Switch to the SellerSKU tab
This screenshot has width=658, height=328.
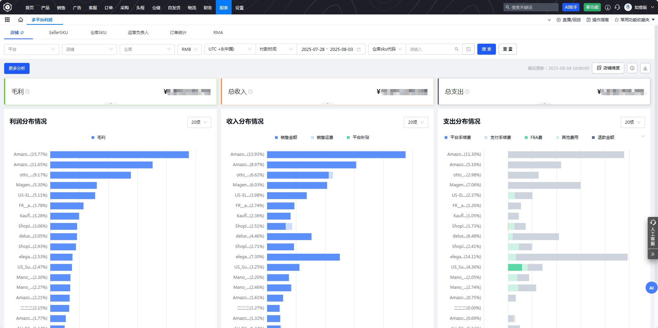point(58,32)
